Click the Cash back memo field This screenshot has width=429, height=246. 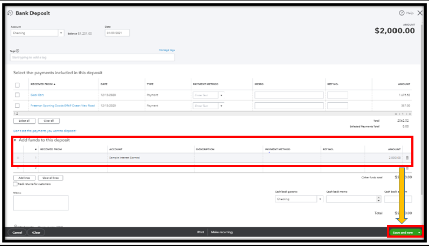[351, 199]
